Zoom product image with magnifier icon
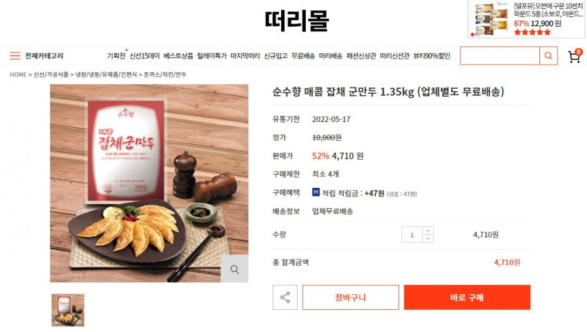 [x=234, y=269]
